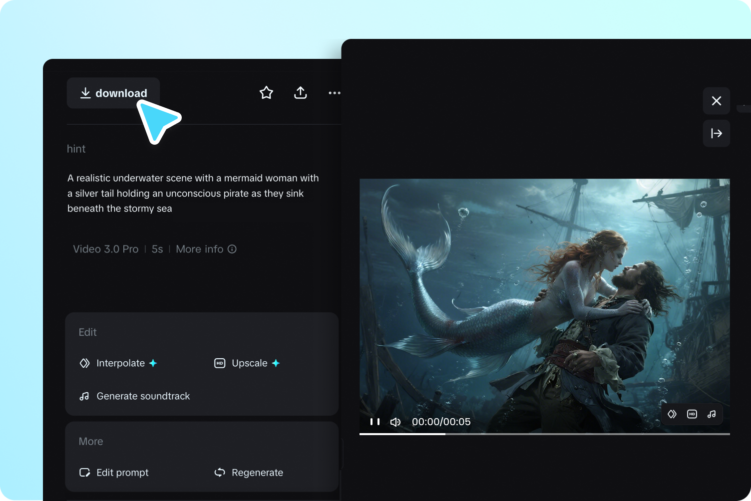Viewport: 751px width, 501px height.
Task: Click the share upload button
Action: 300,92
